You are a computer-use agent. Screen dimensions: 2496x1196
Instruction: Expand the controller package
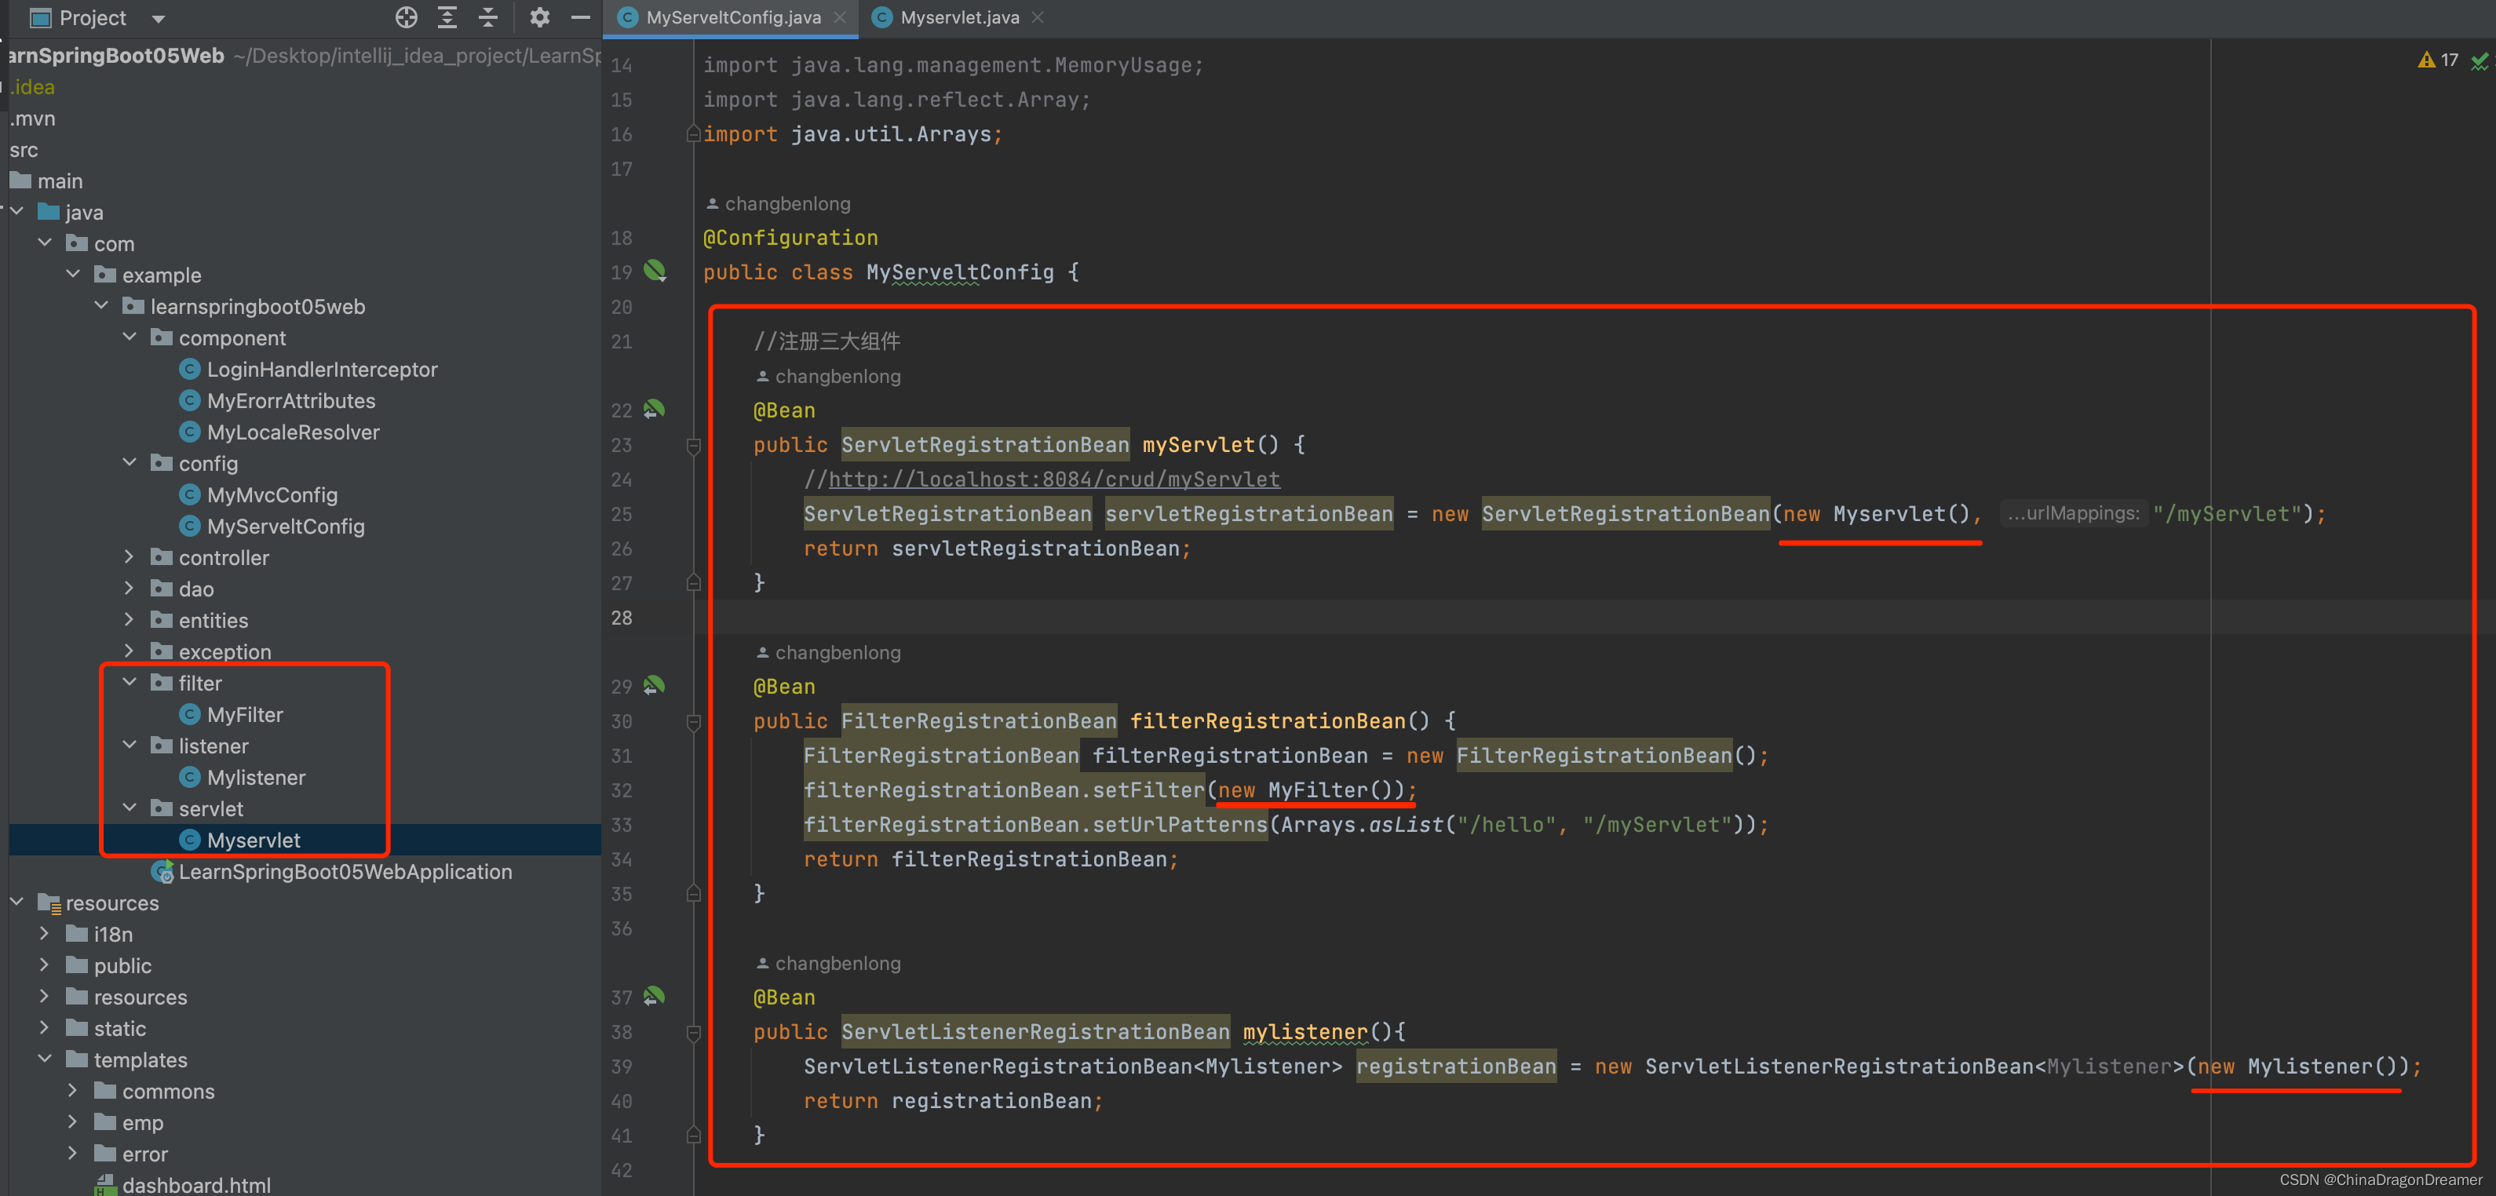(129, 557)
